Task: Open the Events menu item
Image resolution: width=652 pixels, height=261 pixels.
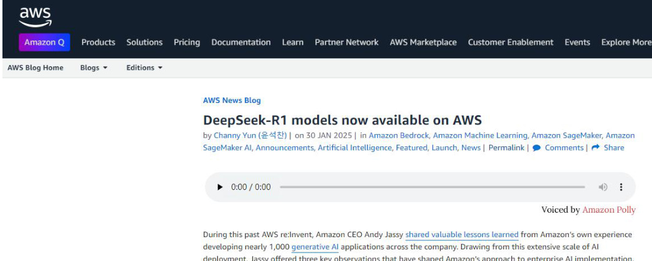Action: click(x=577, y=42)
